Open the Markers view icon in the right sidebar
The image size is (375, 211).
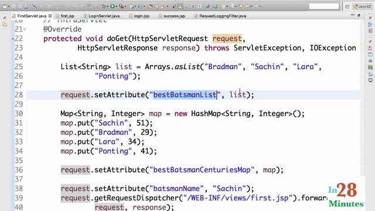[x=370, y=48]
